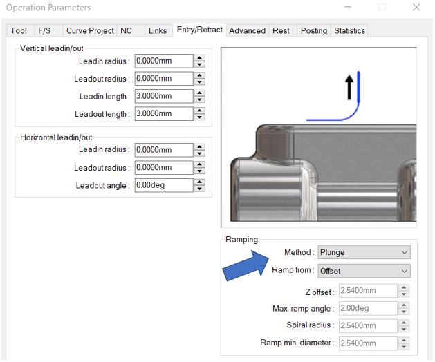Click the Ramp min. diameter field

(368, 343)
